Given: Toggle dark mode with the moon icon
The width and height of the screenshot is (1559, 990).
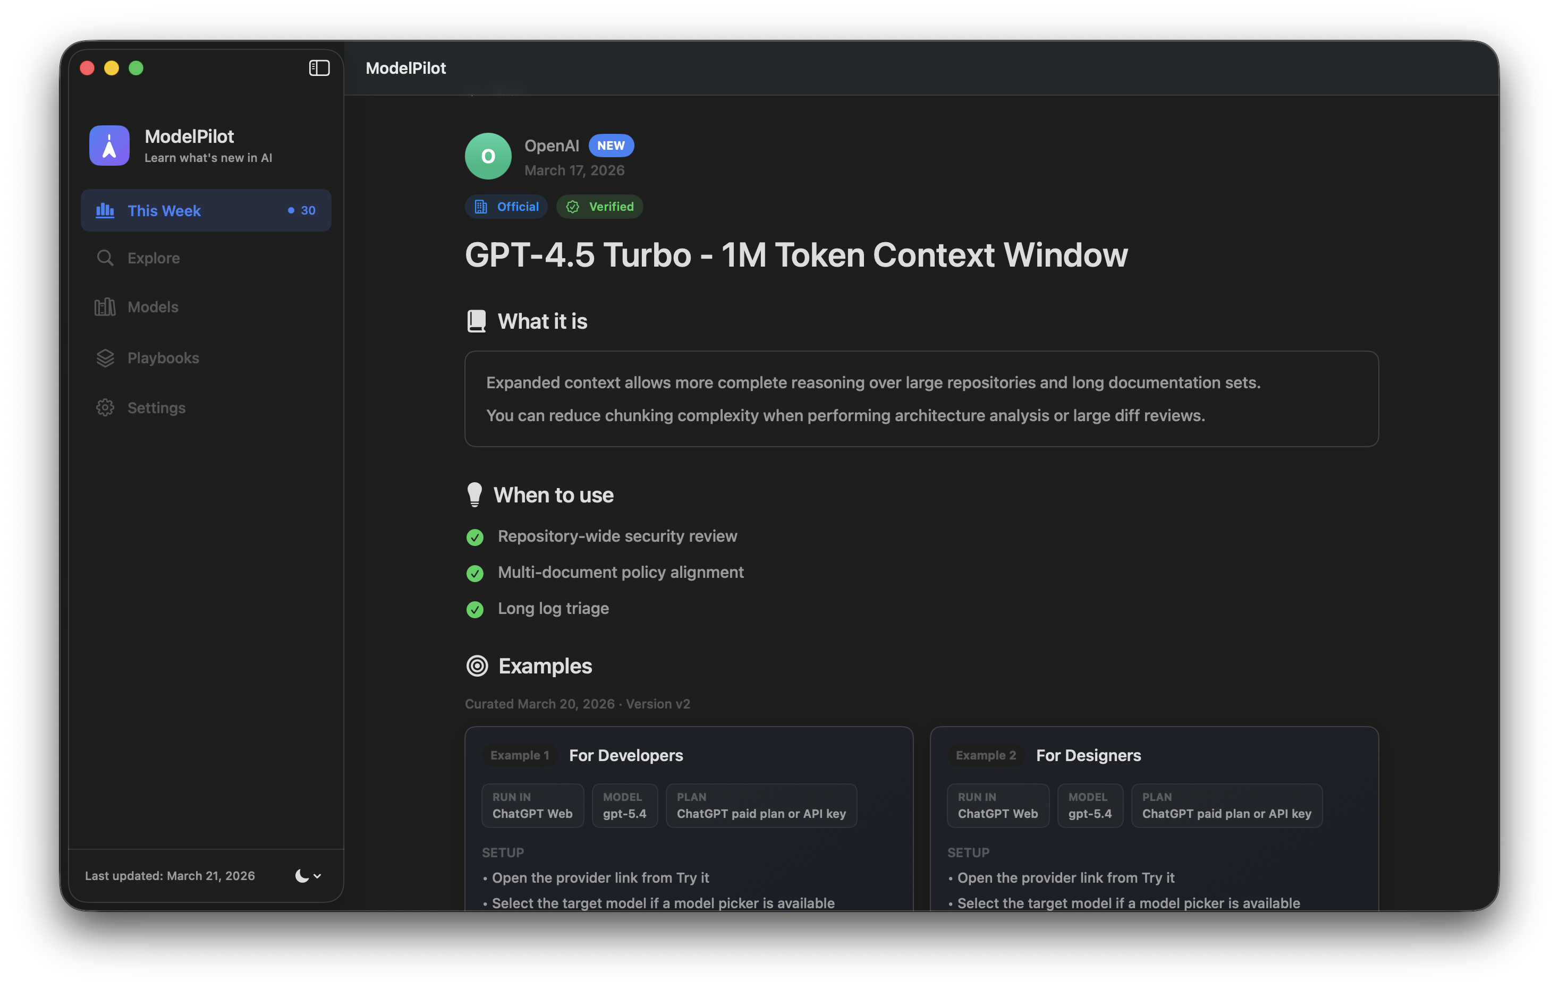Looking at the screenshot, I should coord(302,875).
